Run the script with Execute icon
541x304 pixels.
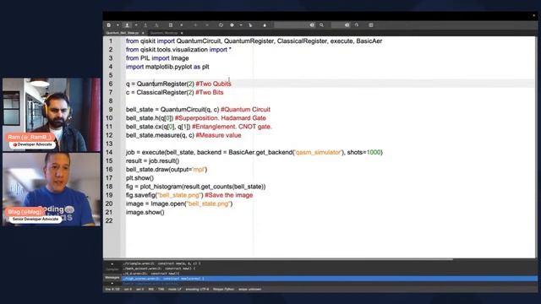(x=250, y=25)
